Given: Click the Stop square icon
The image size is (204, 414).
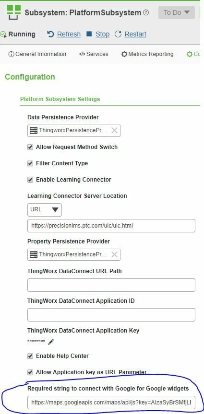Looking at the screenshot, I should pos(89,34).
